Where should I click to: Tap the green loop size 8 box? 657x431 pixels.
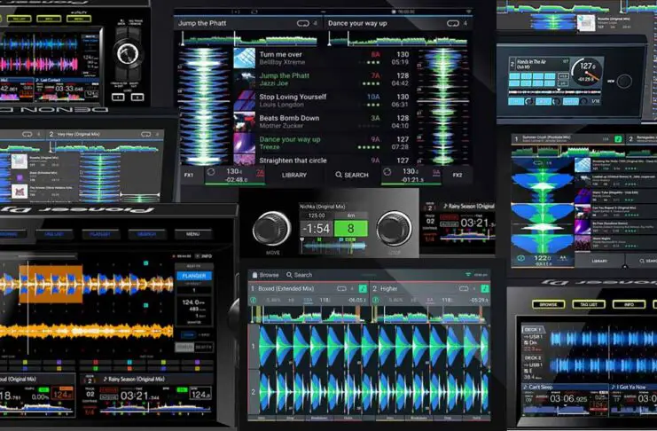(351, 229)
